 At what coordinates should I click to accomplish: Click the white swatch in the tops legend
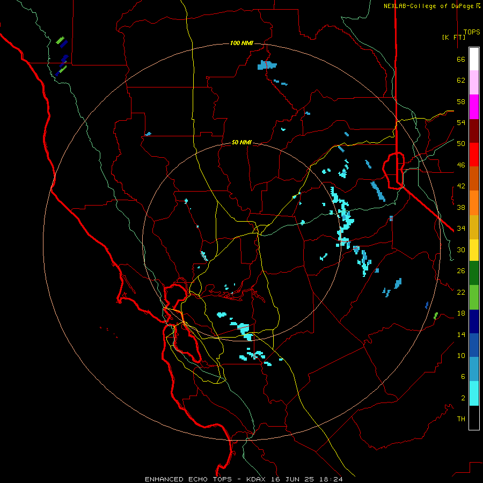[x=474, y=59]
